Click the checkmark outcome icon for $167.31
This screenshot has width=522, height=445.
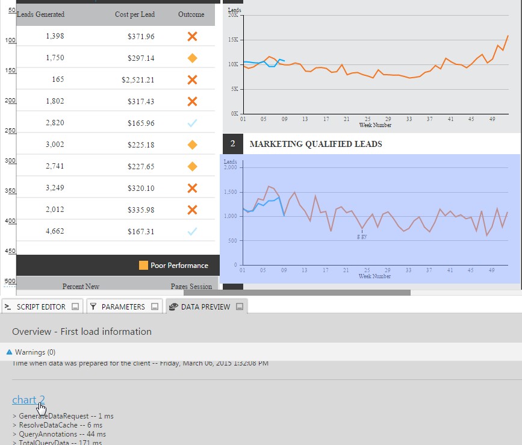pyautogui.click(x=192, y=231)
